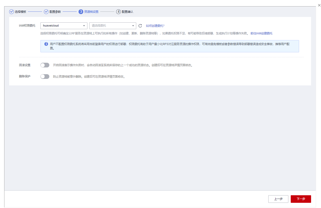Jump to the 配置确认 step label
The width and height of the screenshot is (321, 208).
pos(127,12)
